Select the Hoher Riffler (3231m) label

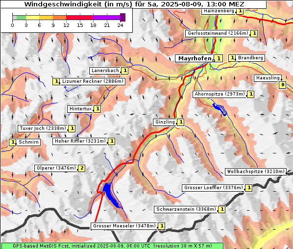80,141
